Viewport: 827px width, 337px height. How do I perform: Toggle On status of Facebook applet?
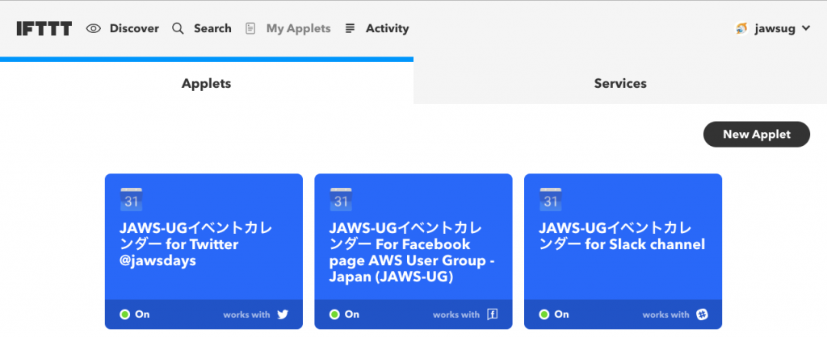pyautogui.click(x=344, y=314)
